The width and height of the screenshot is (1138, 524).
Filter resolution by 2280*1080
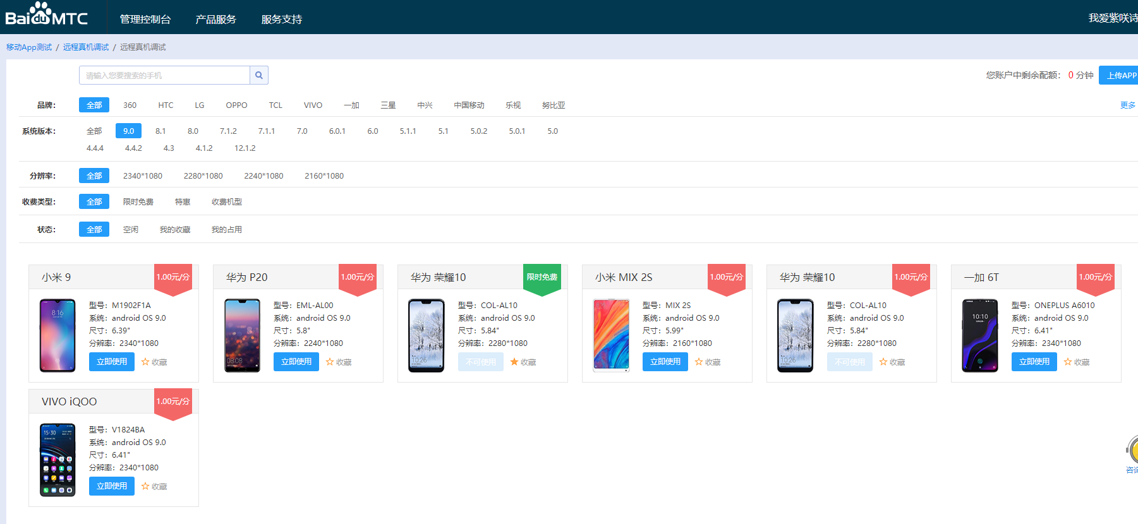coord(203,176)
